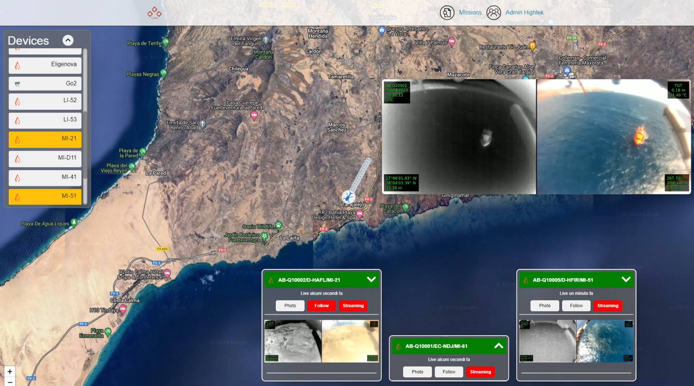Take a Photo on the MI-21 card
This screenshot has height=386, width=694.
290,306
